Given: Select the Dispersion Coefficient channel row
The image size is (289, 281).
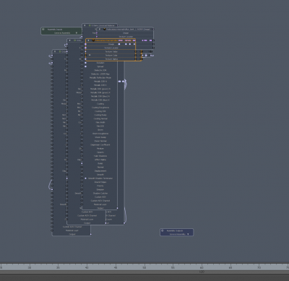Looking at the screenshot, I should 100,144.
